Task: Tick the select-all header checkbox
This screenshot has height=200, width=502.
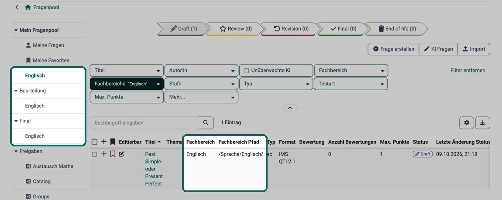Action: 94,142
